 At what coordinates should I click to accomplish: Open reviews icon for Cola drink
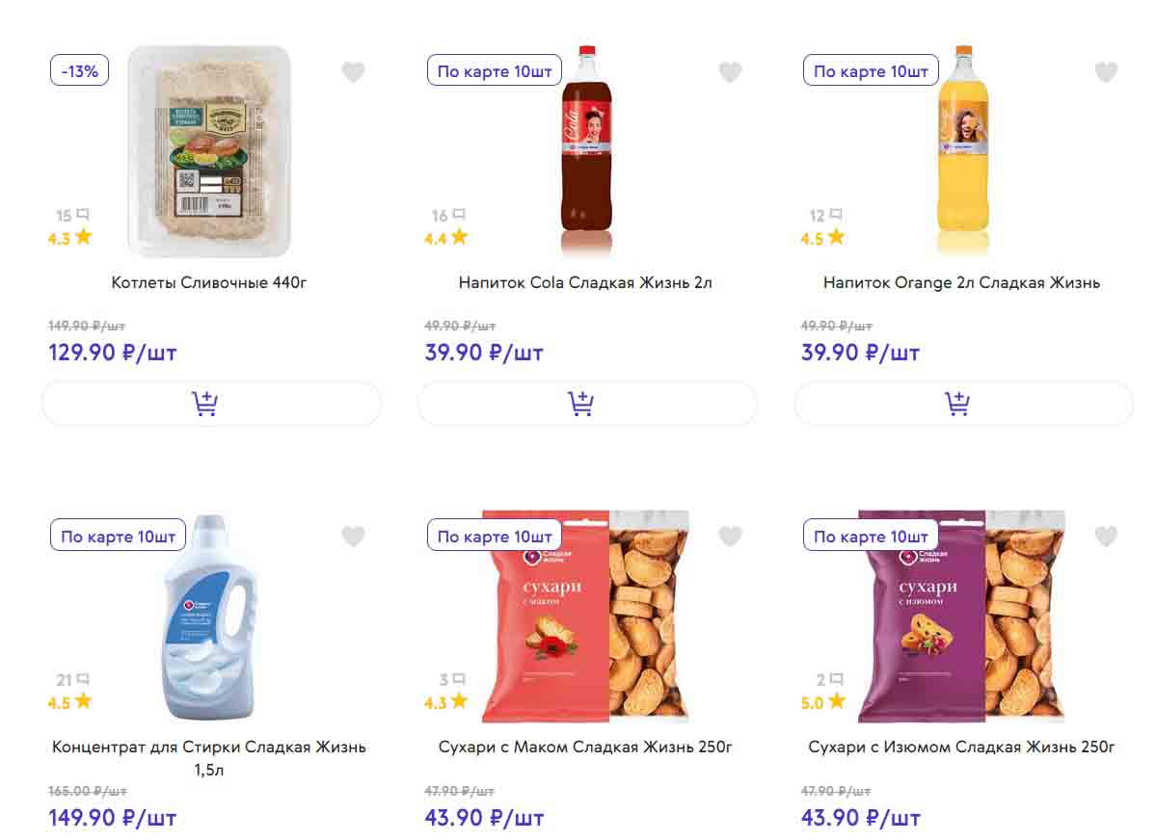coord(459,215)
